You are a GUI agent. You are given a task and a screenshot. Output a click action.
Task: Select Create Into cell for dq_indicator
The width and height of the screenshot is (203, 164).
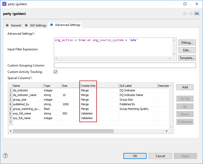pyautogui.click(x=88, y=90)
